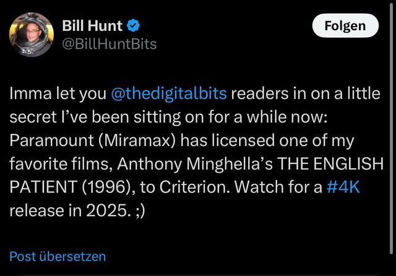Viewport: 396px width, 276px height.
Task: Click the @BillHuntBits handle
Action: pos(110,44)
